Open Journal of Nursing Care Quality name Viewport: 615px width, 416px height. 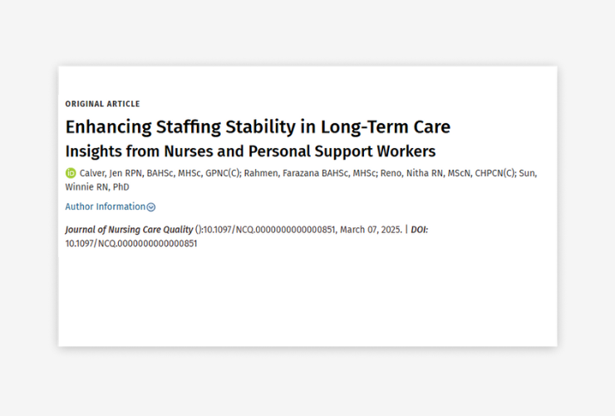pyautogui.click(x=129, y=230)
